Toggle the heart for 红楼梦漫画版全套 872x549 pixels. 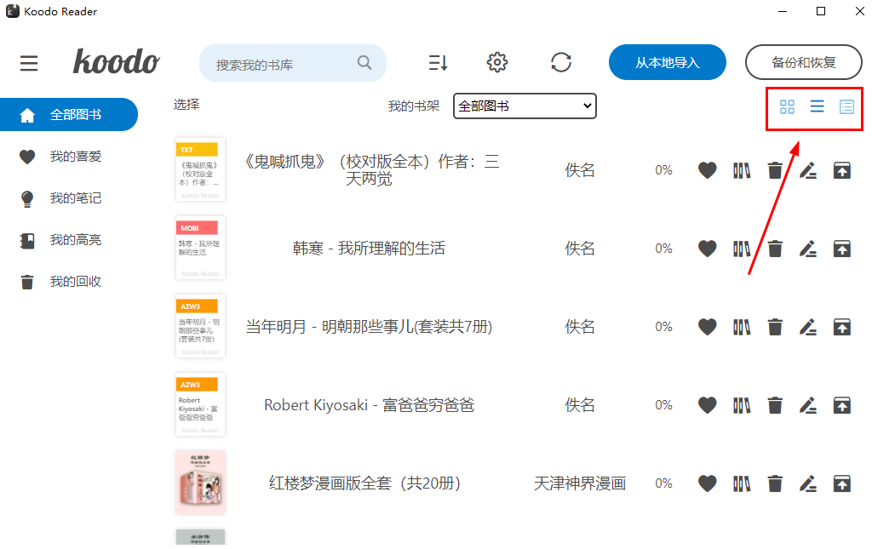tap(707, 483)
